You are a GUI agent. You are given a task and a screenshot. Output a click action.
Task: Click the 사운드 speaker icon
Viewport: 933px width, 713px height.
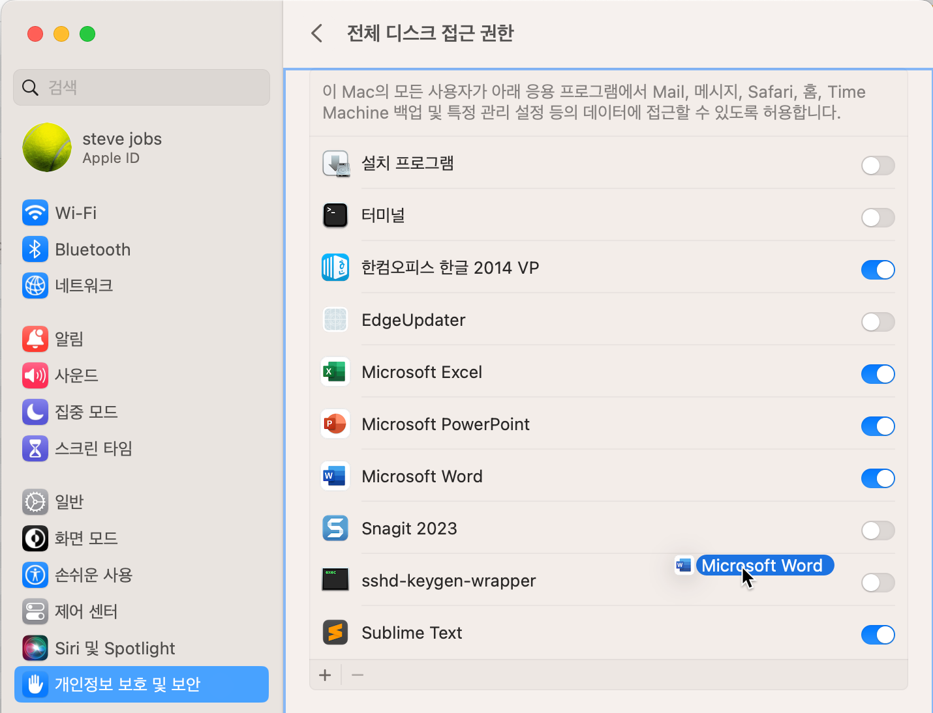35,375
